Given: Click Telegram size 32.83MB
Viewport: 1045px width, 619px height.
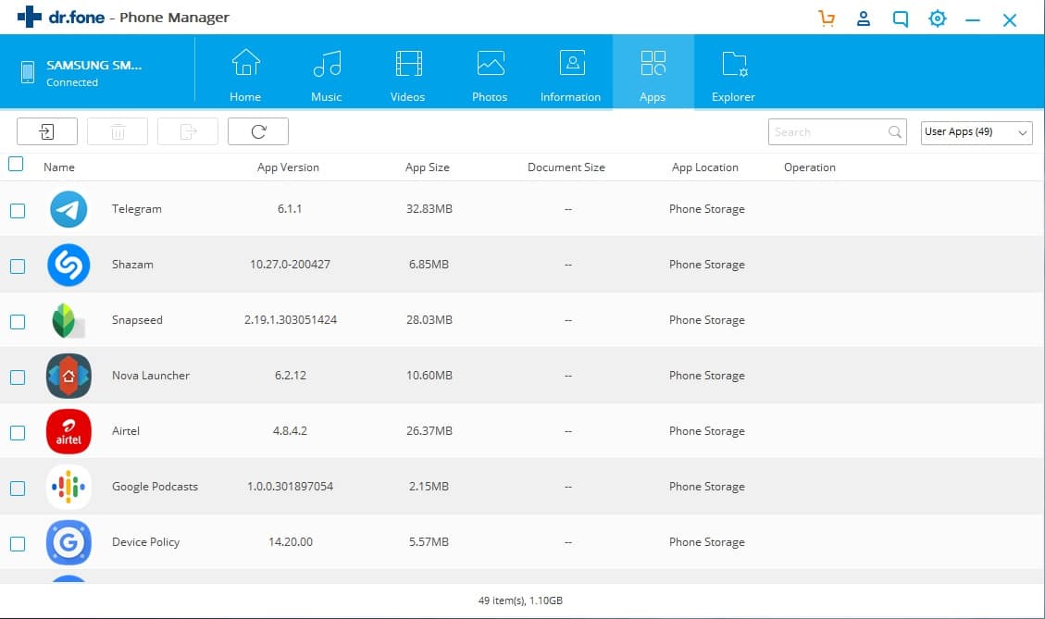Looking at the screenshot, I should (x=429, y=209).
